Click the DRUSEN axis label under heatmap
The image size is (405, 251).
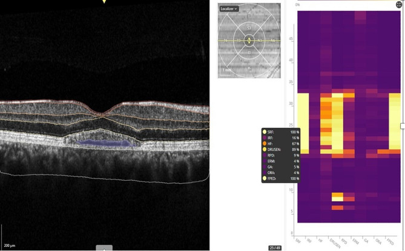tap(335, 244)
